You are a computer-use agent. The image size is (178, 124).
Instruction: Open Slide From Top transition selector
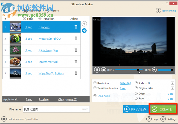pyautogui.click(x=48, y=50)
